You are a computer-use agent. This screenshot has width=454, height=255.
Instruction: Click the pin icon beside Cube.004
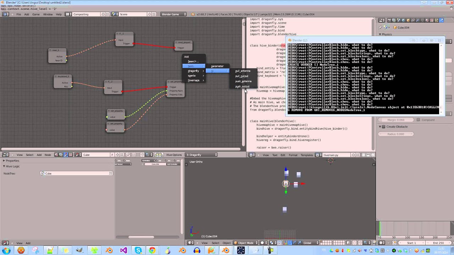380,27
